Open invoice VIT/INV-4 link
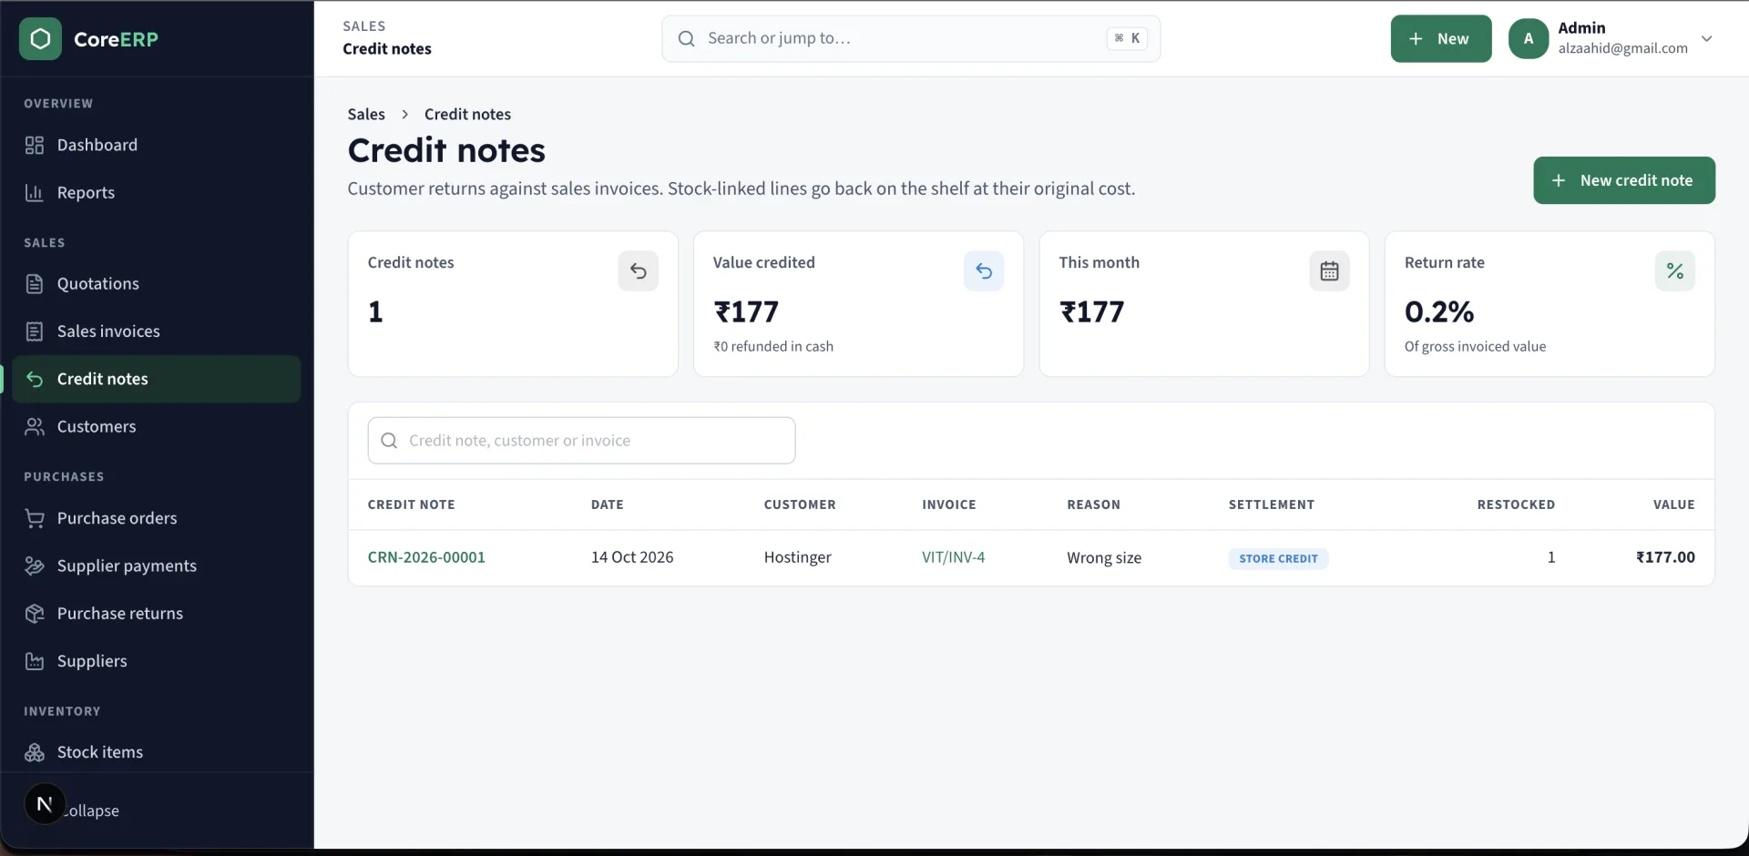This screenshot has height=856, width=1749. (x=953, y=557)
